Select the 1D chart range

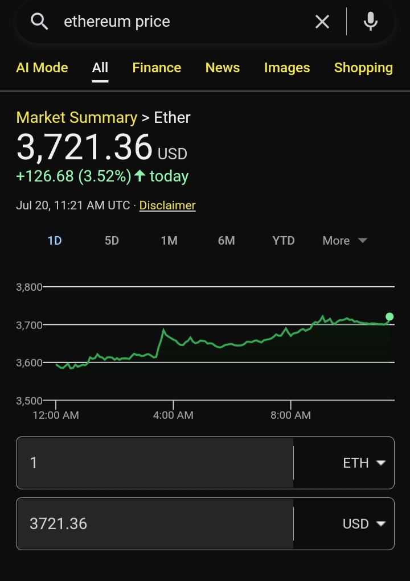click(x=55, y=241)
